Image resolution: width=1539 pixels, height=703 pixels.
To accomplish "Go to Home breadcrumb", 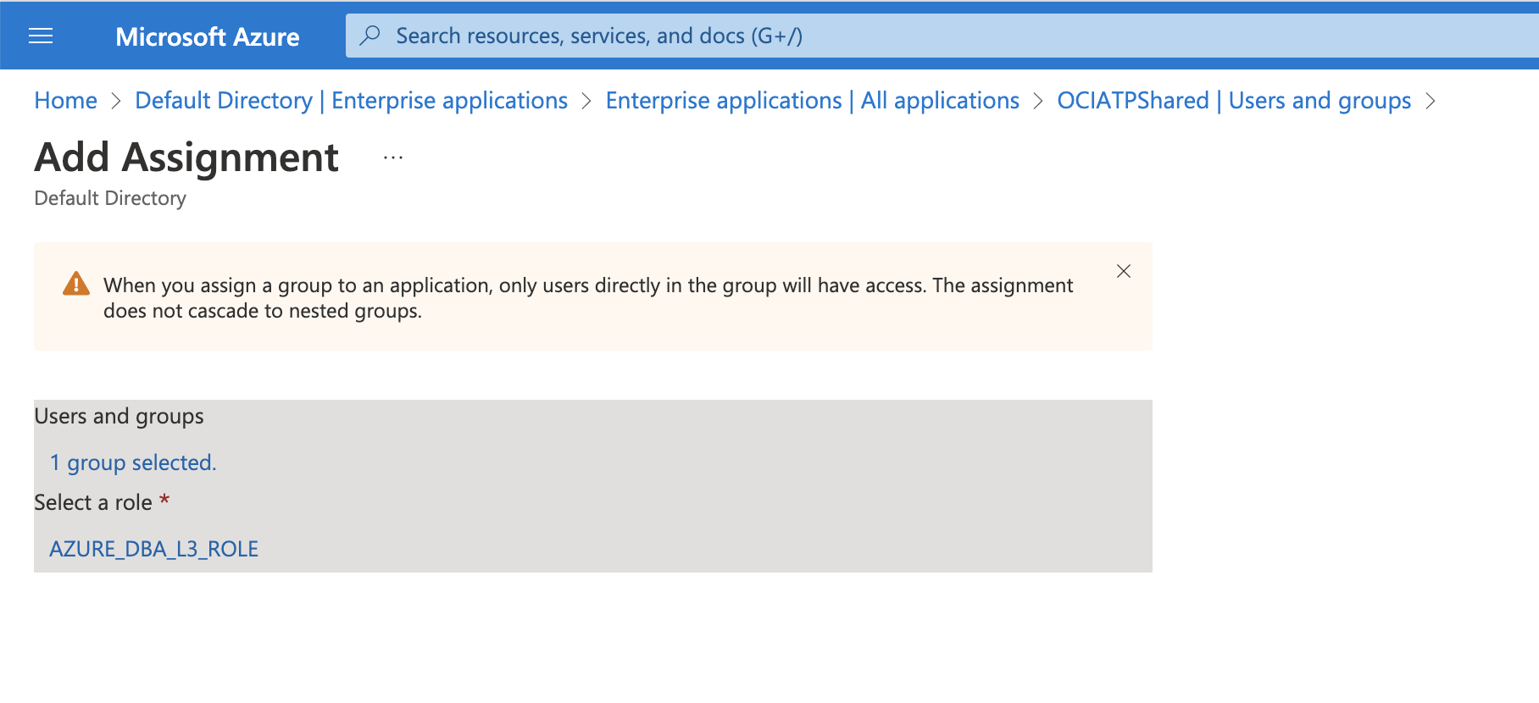I will [65, 101].
